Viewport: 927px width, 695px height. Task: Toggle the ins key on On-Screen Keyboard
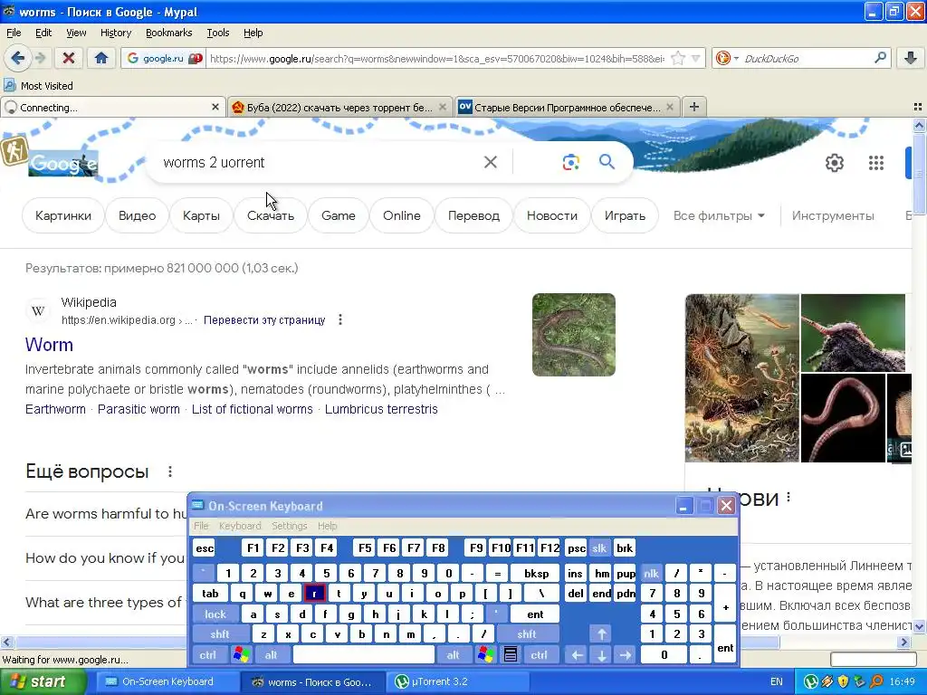[x=575, y=573]
